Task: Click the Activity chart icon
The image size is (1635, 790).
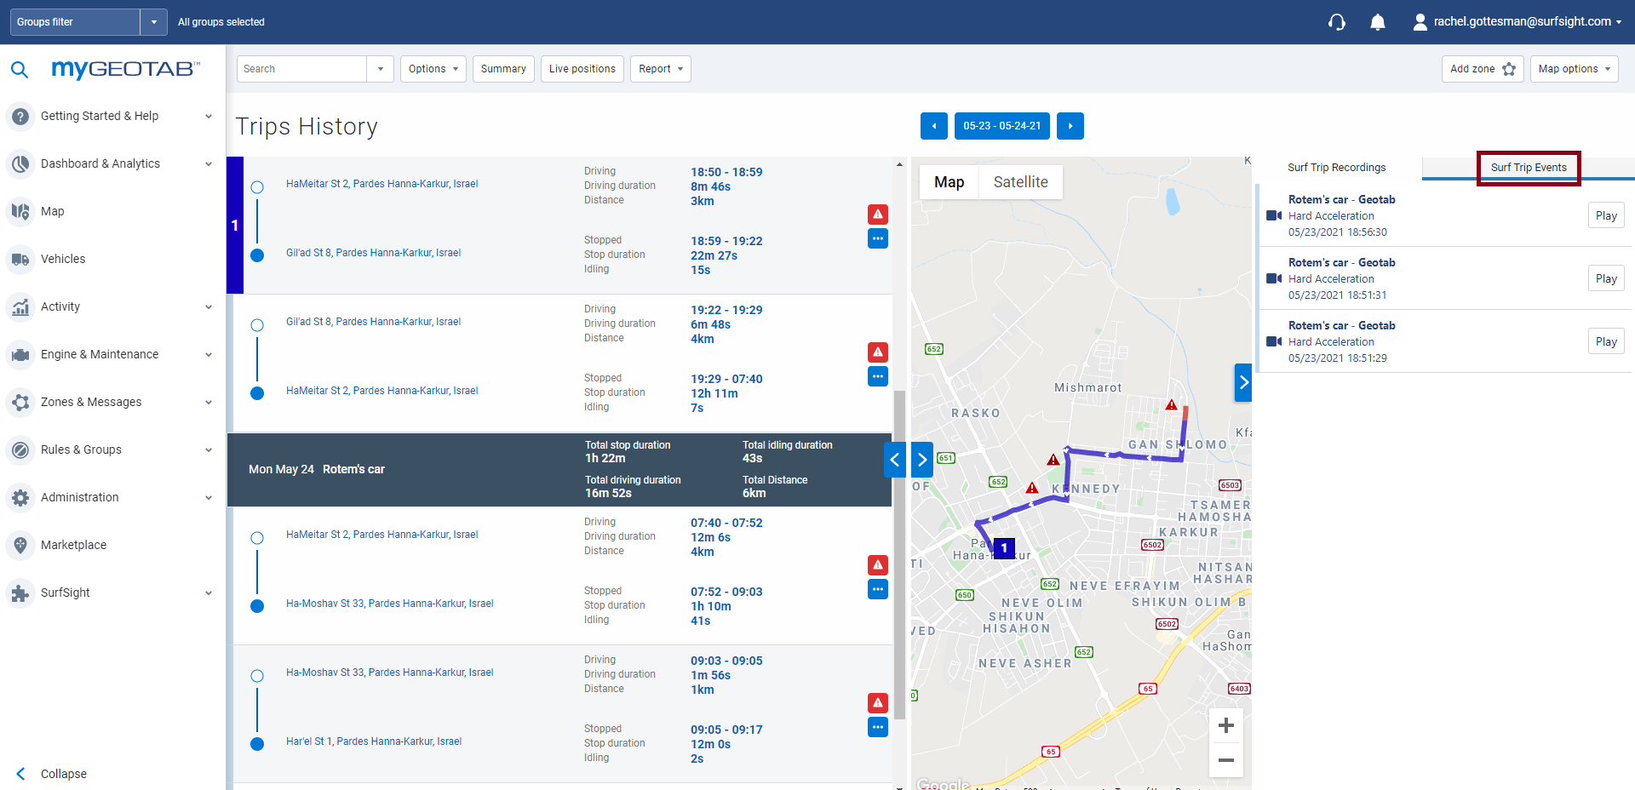Action: (20, 306)
